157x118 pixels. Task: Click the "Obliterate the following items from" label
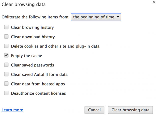35,17
